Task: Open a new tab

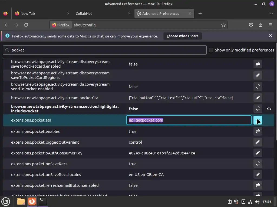Action: [x=200, y=13]
